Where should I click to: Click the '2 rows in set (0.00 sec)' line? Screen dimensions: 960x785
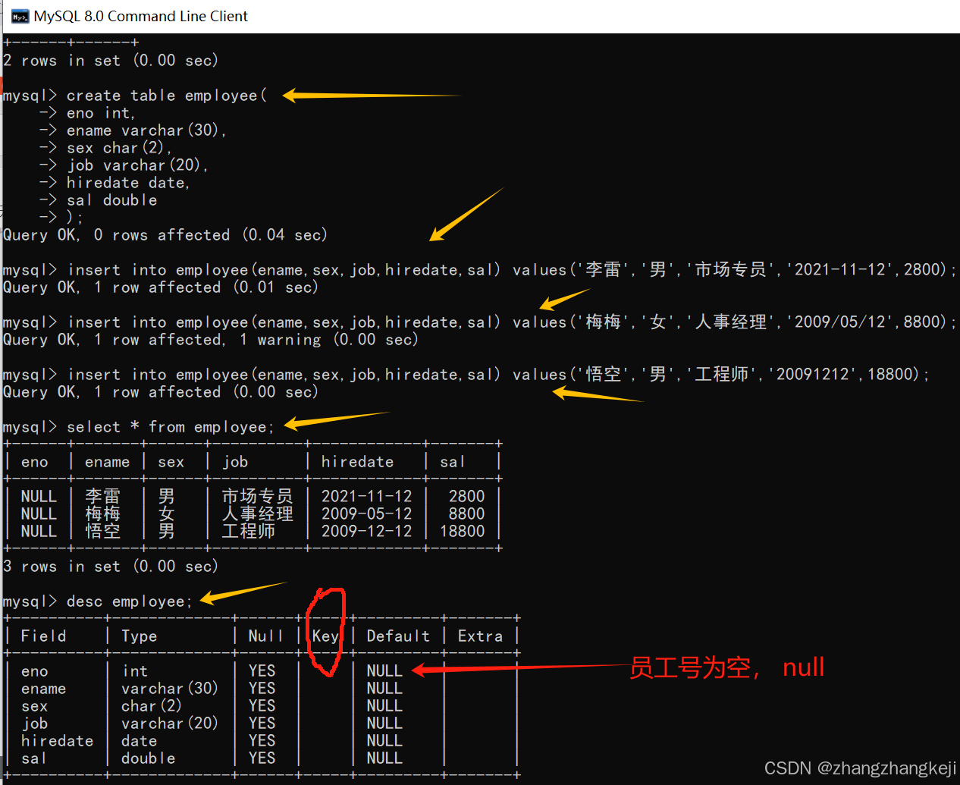[111, 61]
